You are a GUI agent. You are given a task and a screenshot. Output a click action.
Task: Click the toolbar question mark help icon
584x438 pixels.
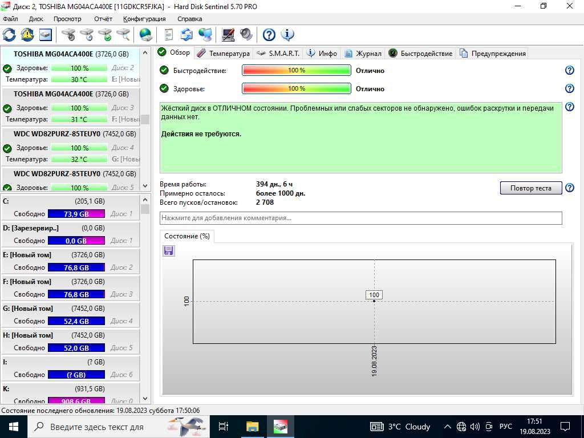pos(269,35)
